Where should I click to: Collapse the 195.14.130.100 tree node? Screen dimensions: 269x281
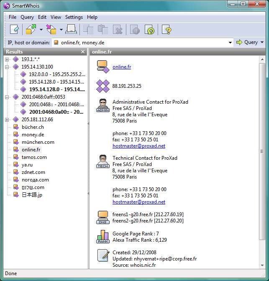click(x=7, y=67)
